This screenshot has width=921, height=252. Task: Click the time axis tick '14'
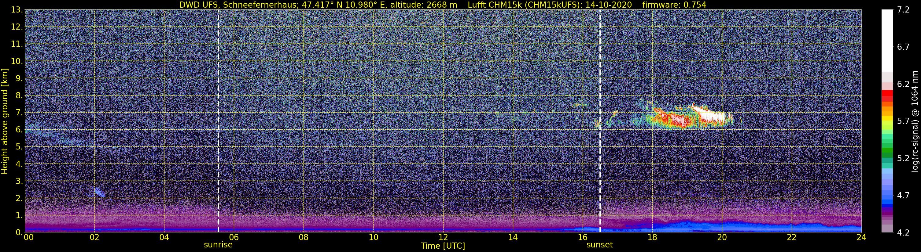(513, 238)
